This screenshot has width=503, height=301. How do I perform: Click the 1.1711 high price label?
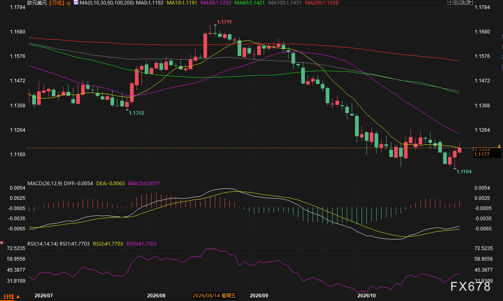click(x=224, y=22)
